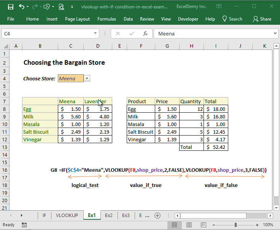This screenshot has width=280, height=230.
Task: Open the File menu
Action: 11,19
